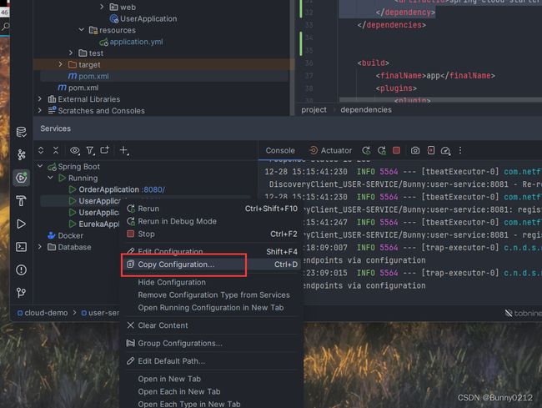Image resolution: width=542 pixels, height=408 pixels.
Task: Select OrderApplication in Services tree
Action: (108, 189)
